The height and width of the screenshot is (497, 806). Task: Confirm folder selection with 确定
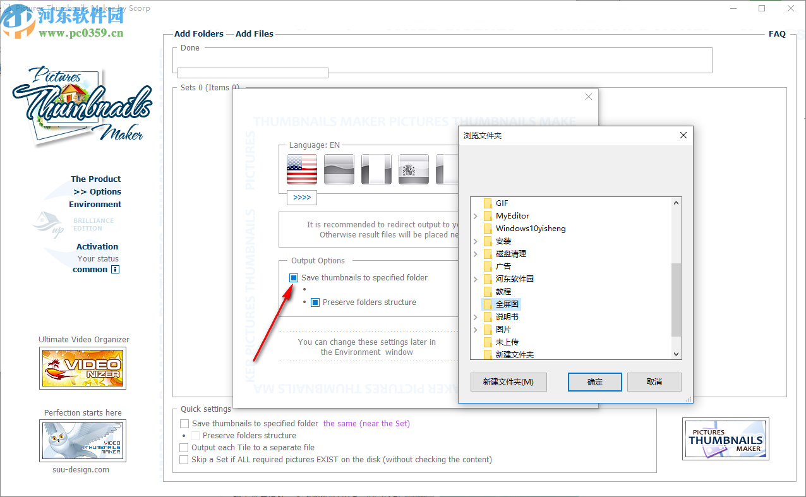(595, 382)
